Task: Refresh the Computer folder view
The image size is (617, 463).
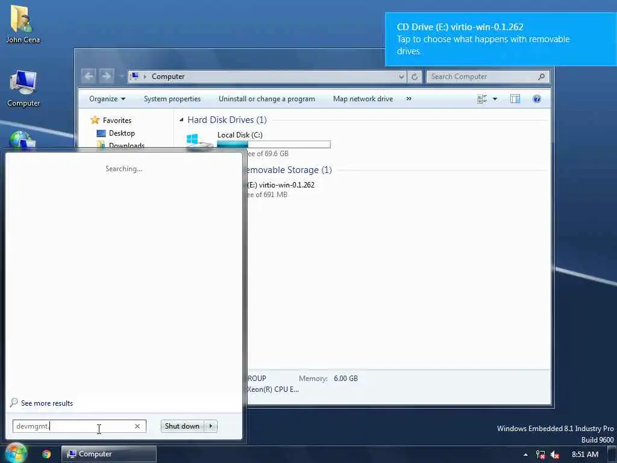Action: coord(415,77)
